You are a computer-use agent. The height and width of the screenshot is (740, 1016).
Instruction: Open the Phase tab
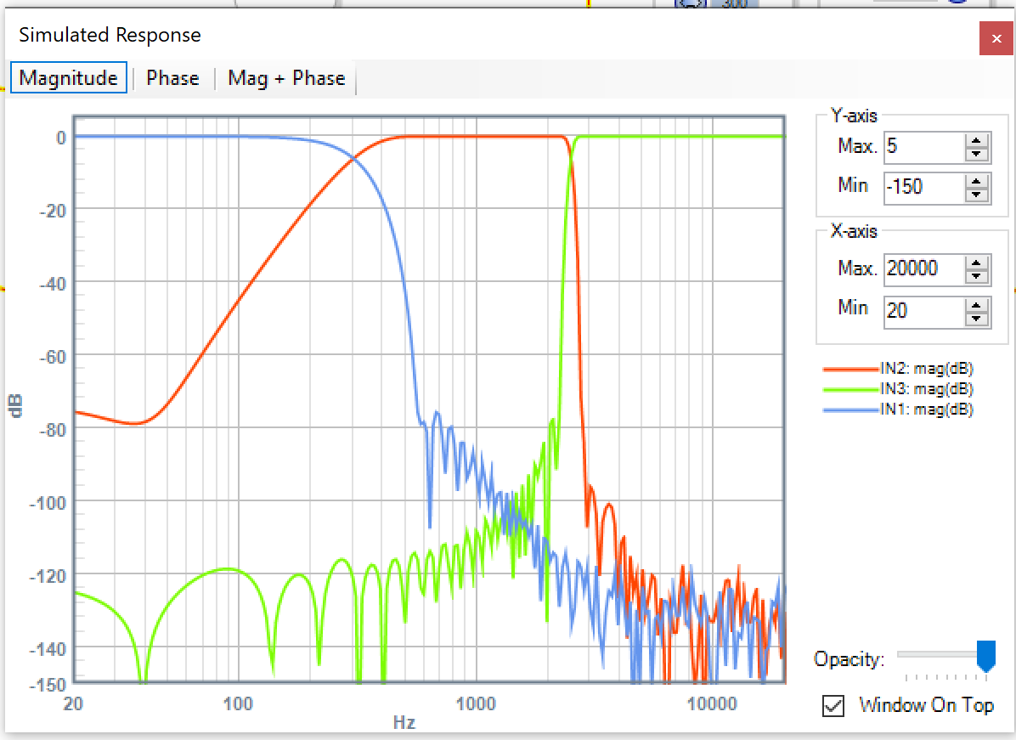tap(172, 78)
